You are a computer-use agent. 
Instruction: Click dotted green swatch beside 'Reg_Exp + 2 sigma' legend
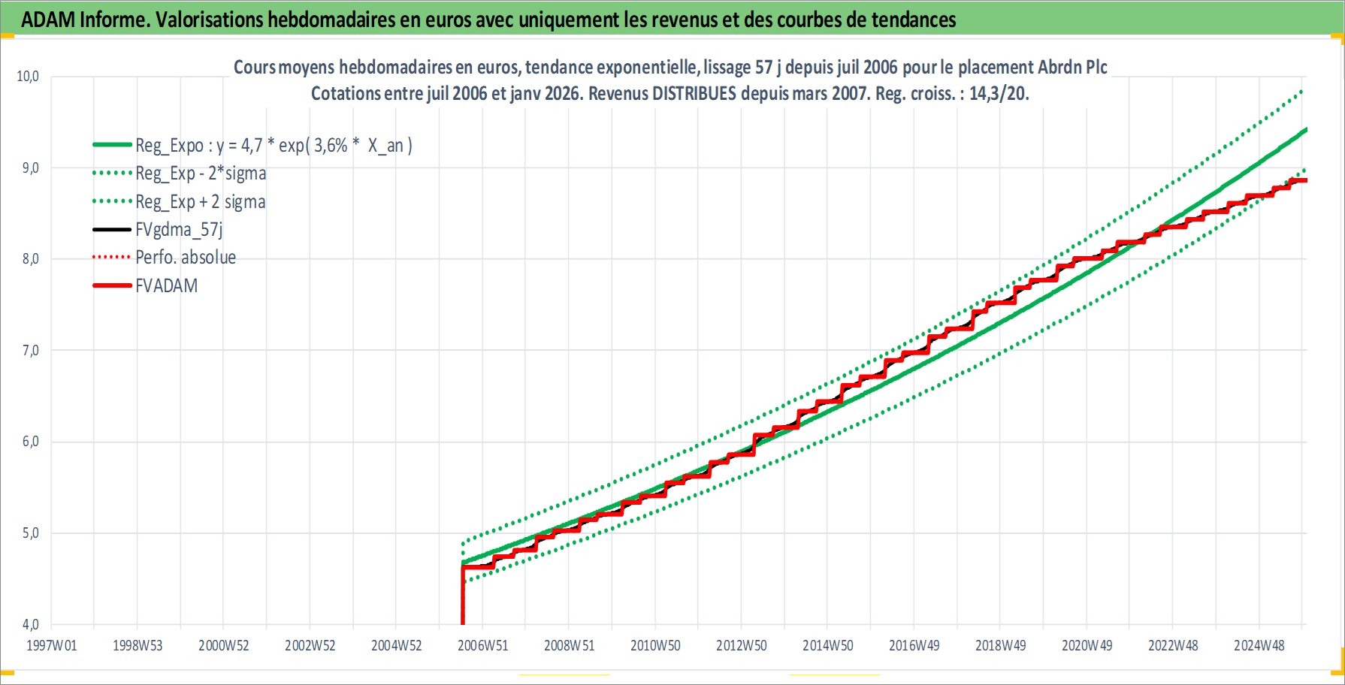[x=112, y=201]
